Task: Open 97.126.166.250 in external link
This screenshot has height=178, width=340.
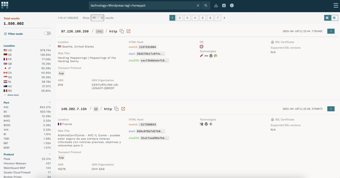Action: [x=128, y=31]
